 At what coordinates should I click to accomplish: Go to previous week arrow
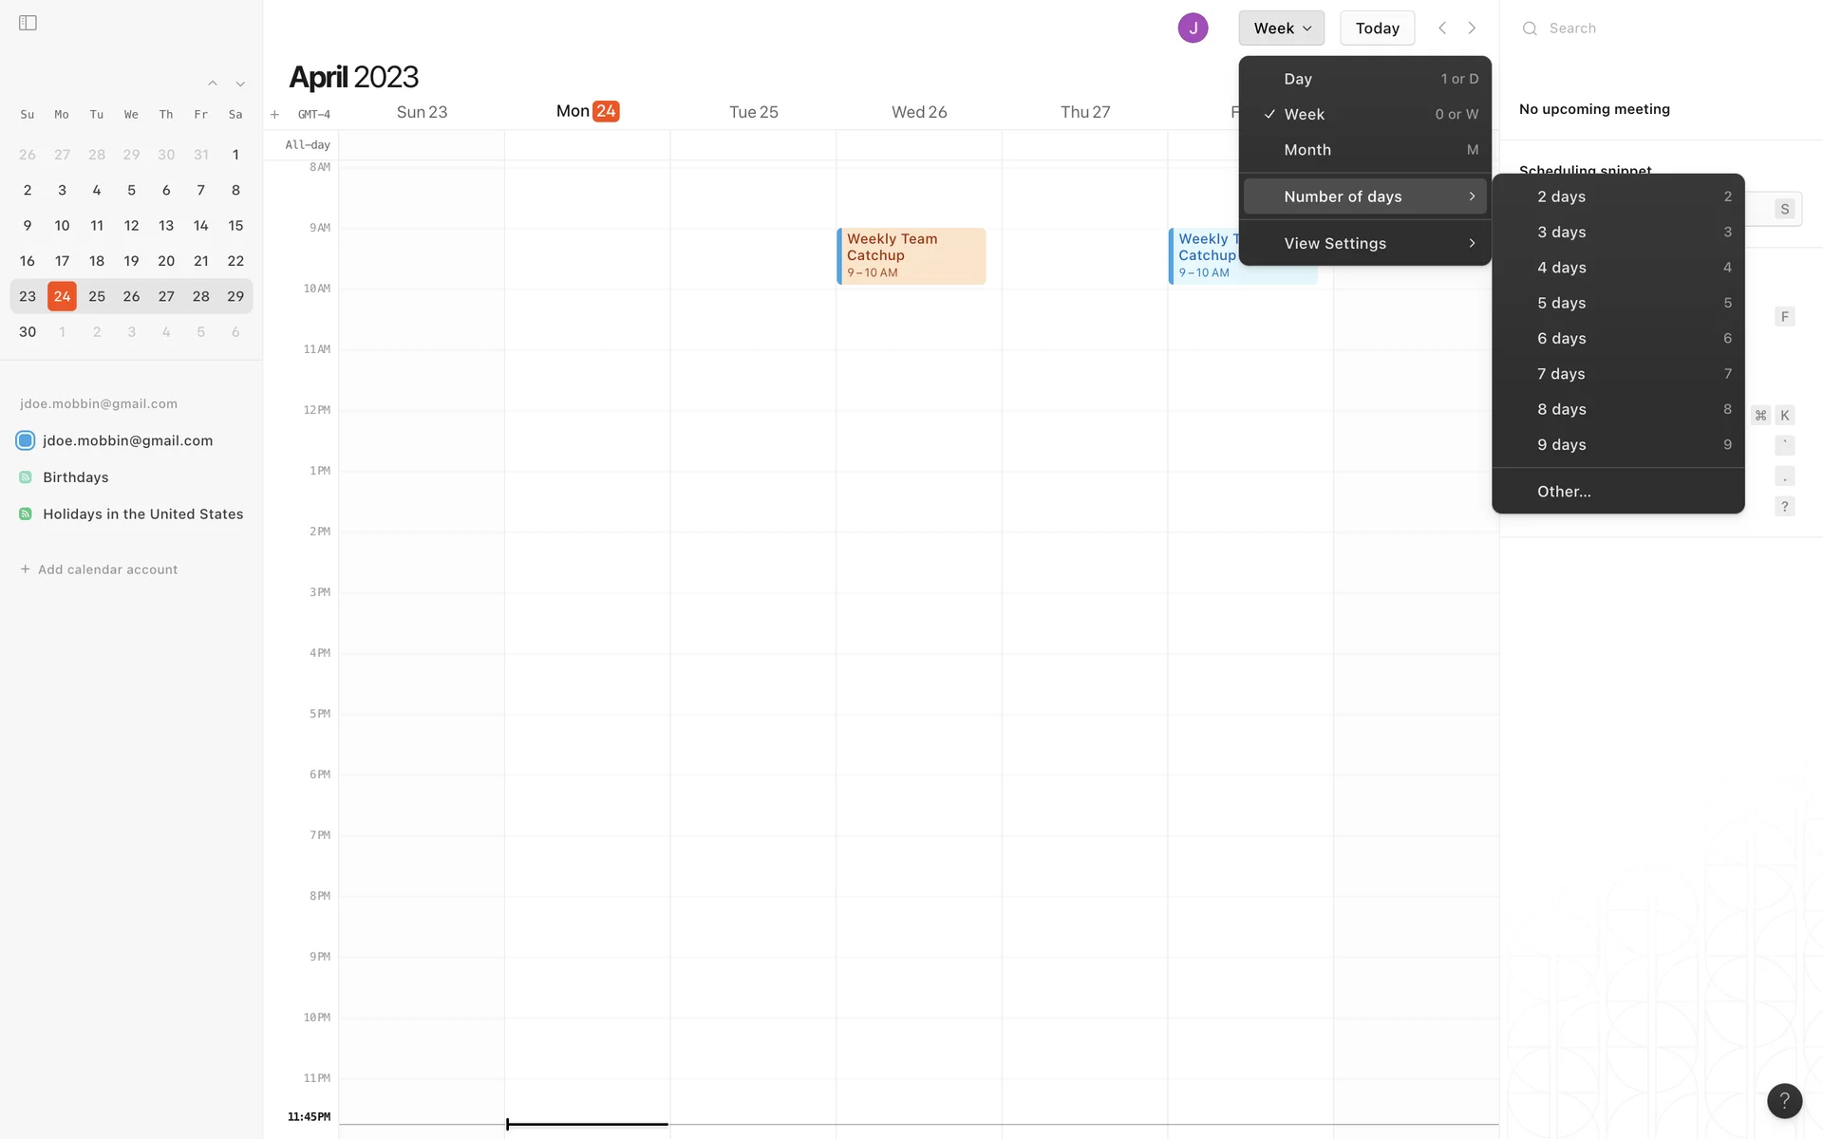(x=1442, y=28)
